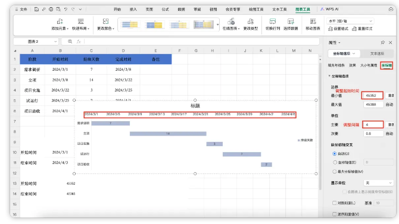This screenshot has width=399, height=224.
Task: Click the Save icon in quick access toolbar
Action: coord(36,9)
